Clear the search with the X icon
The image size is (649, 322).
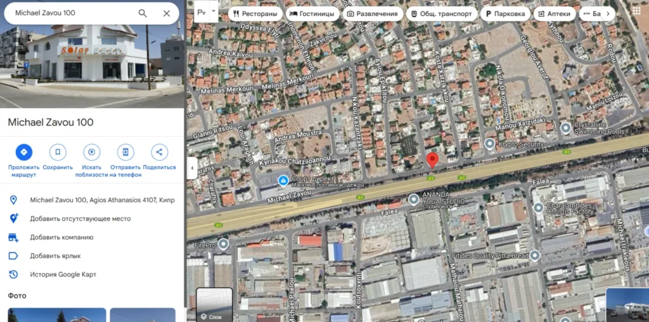point(167,13)
